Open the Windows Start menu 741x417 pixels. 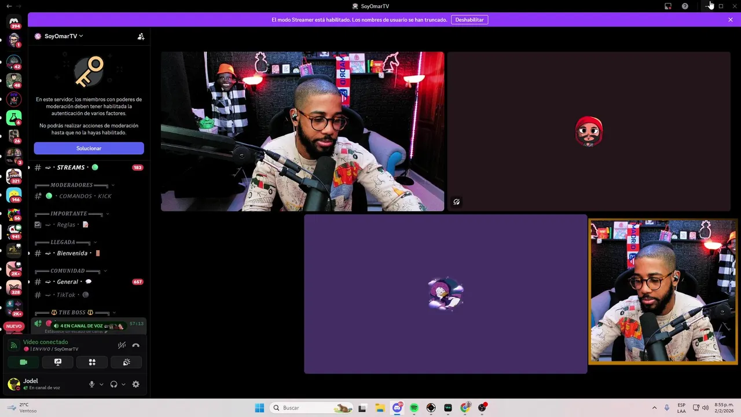tap(259, 408)
